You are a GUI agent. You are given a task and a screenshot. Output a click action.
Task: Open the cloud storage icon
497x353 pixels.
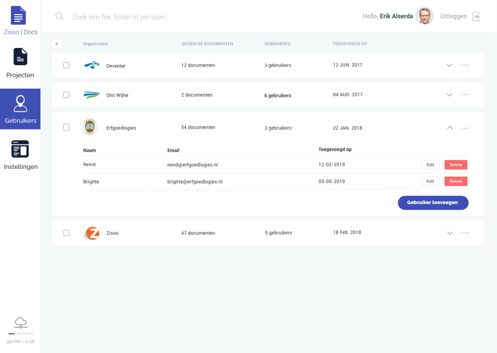point(20,323)
